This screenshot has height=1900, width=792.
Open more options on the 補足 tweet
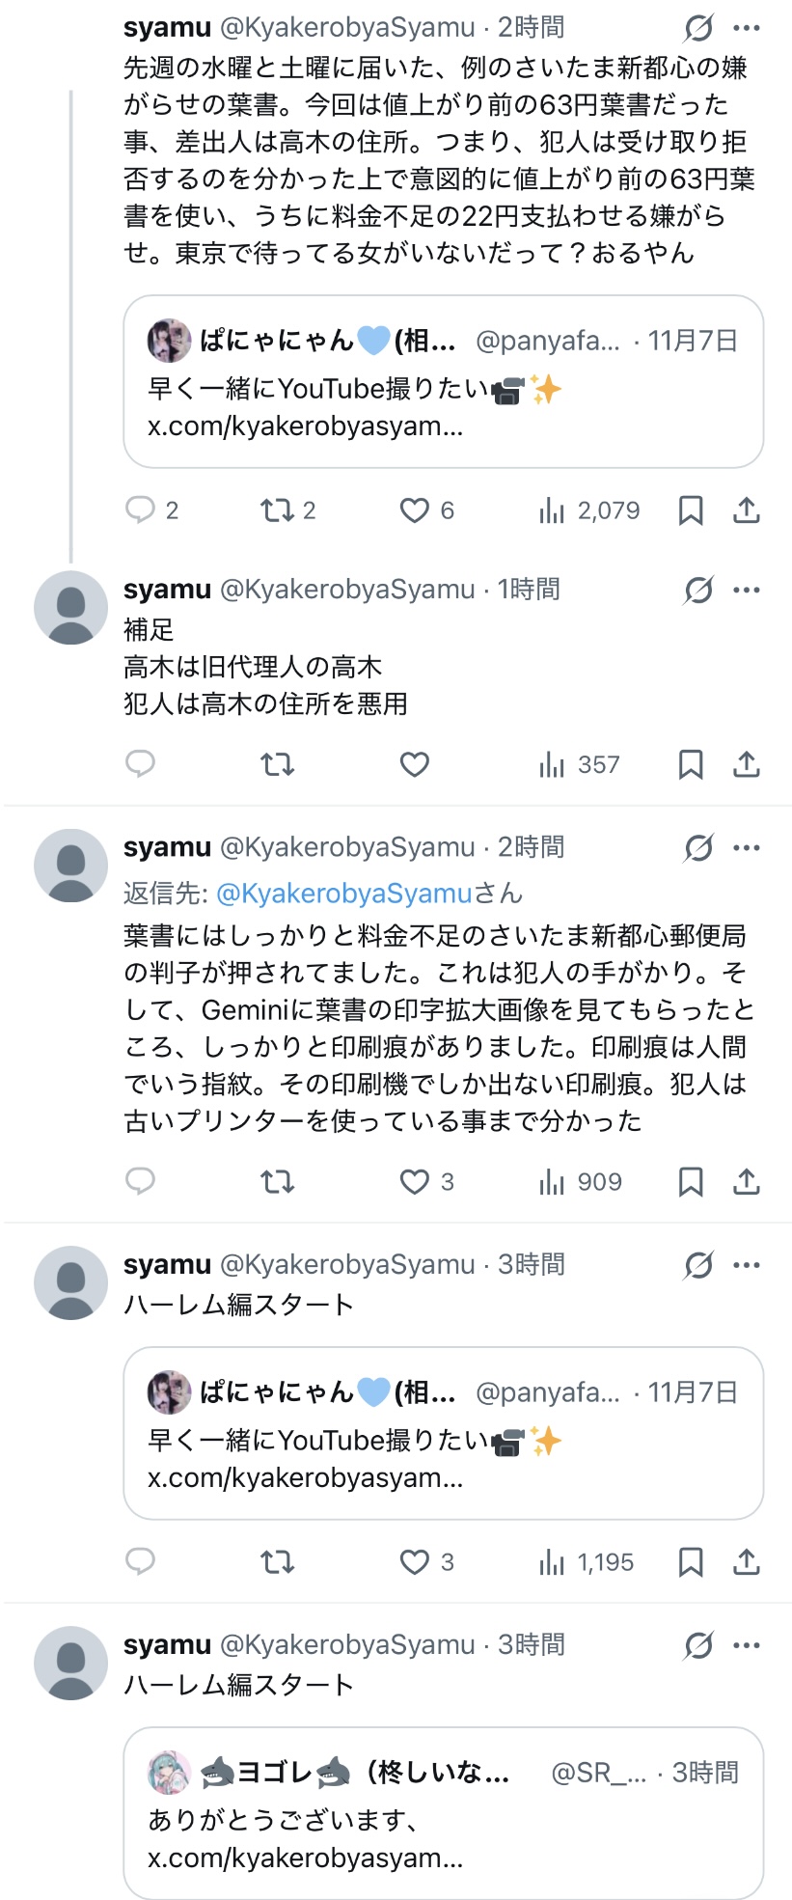747,590
